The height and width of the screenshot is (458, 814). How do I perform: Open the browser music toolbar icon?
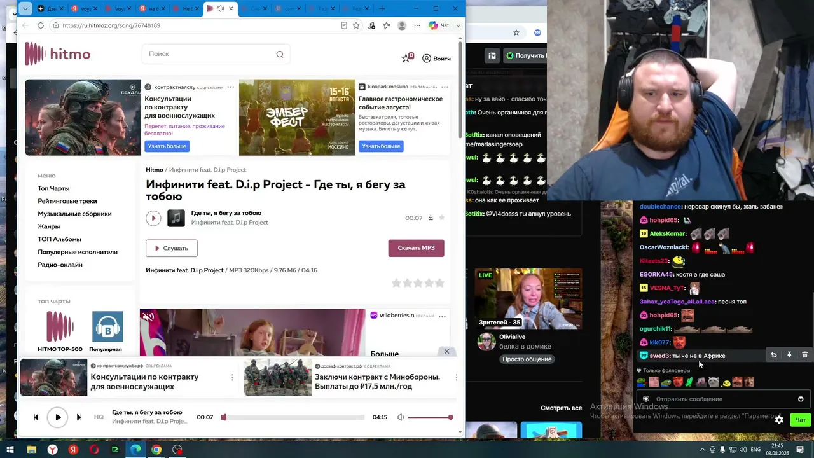point(371,25)
